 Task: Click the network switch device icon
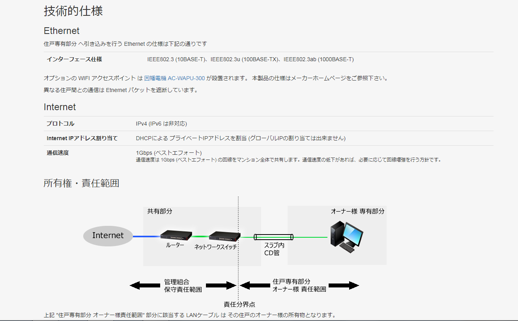[x=224, y=236]
